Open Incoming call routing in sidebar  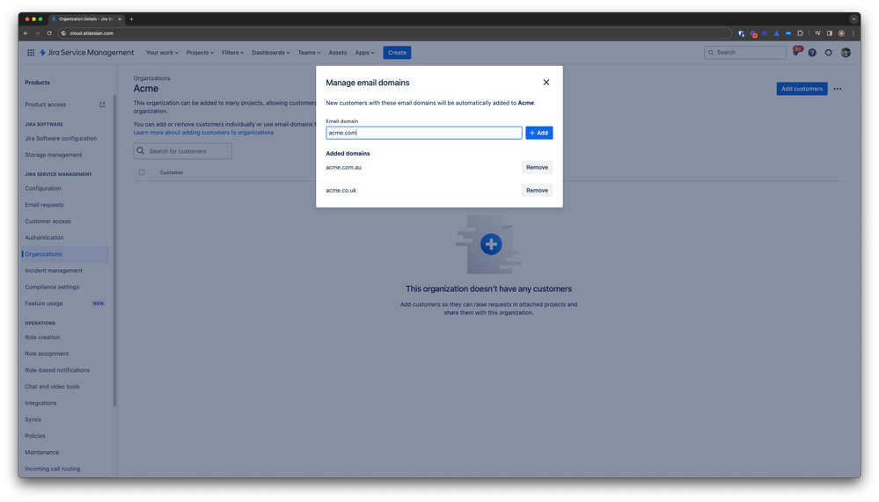click(52, 469)
